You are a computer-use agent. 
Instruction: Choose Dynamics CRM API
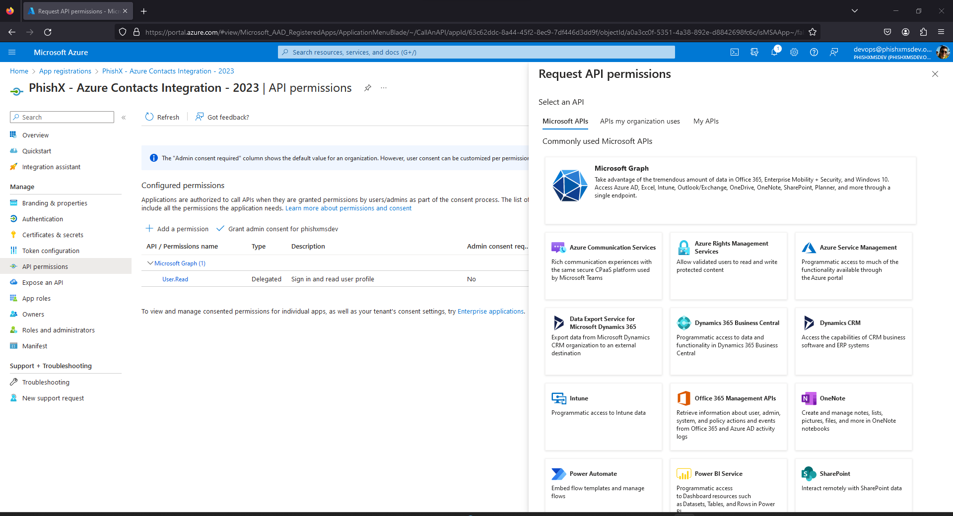[853, 341]
